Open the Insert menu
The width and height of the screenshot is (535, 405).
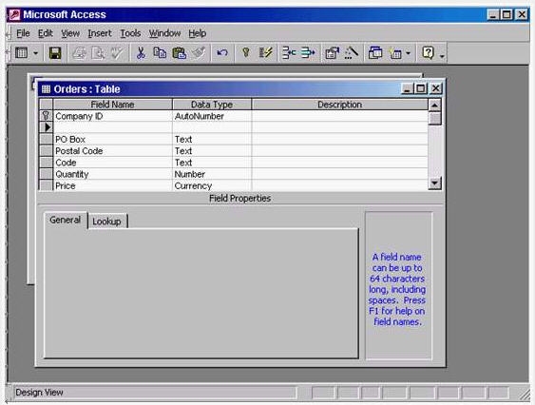100,33
